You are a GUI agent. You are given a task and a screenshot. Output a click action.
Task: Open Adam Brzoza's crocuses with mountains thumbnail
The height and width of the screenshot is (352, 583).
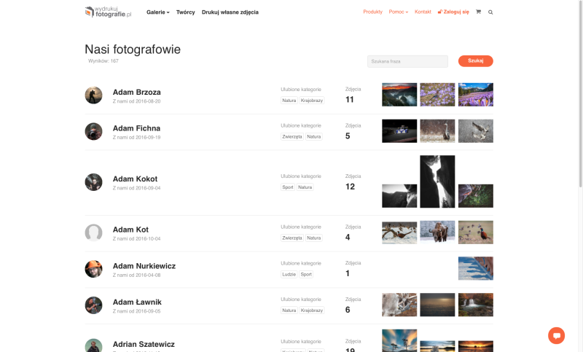[x=476, y=95]
